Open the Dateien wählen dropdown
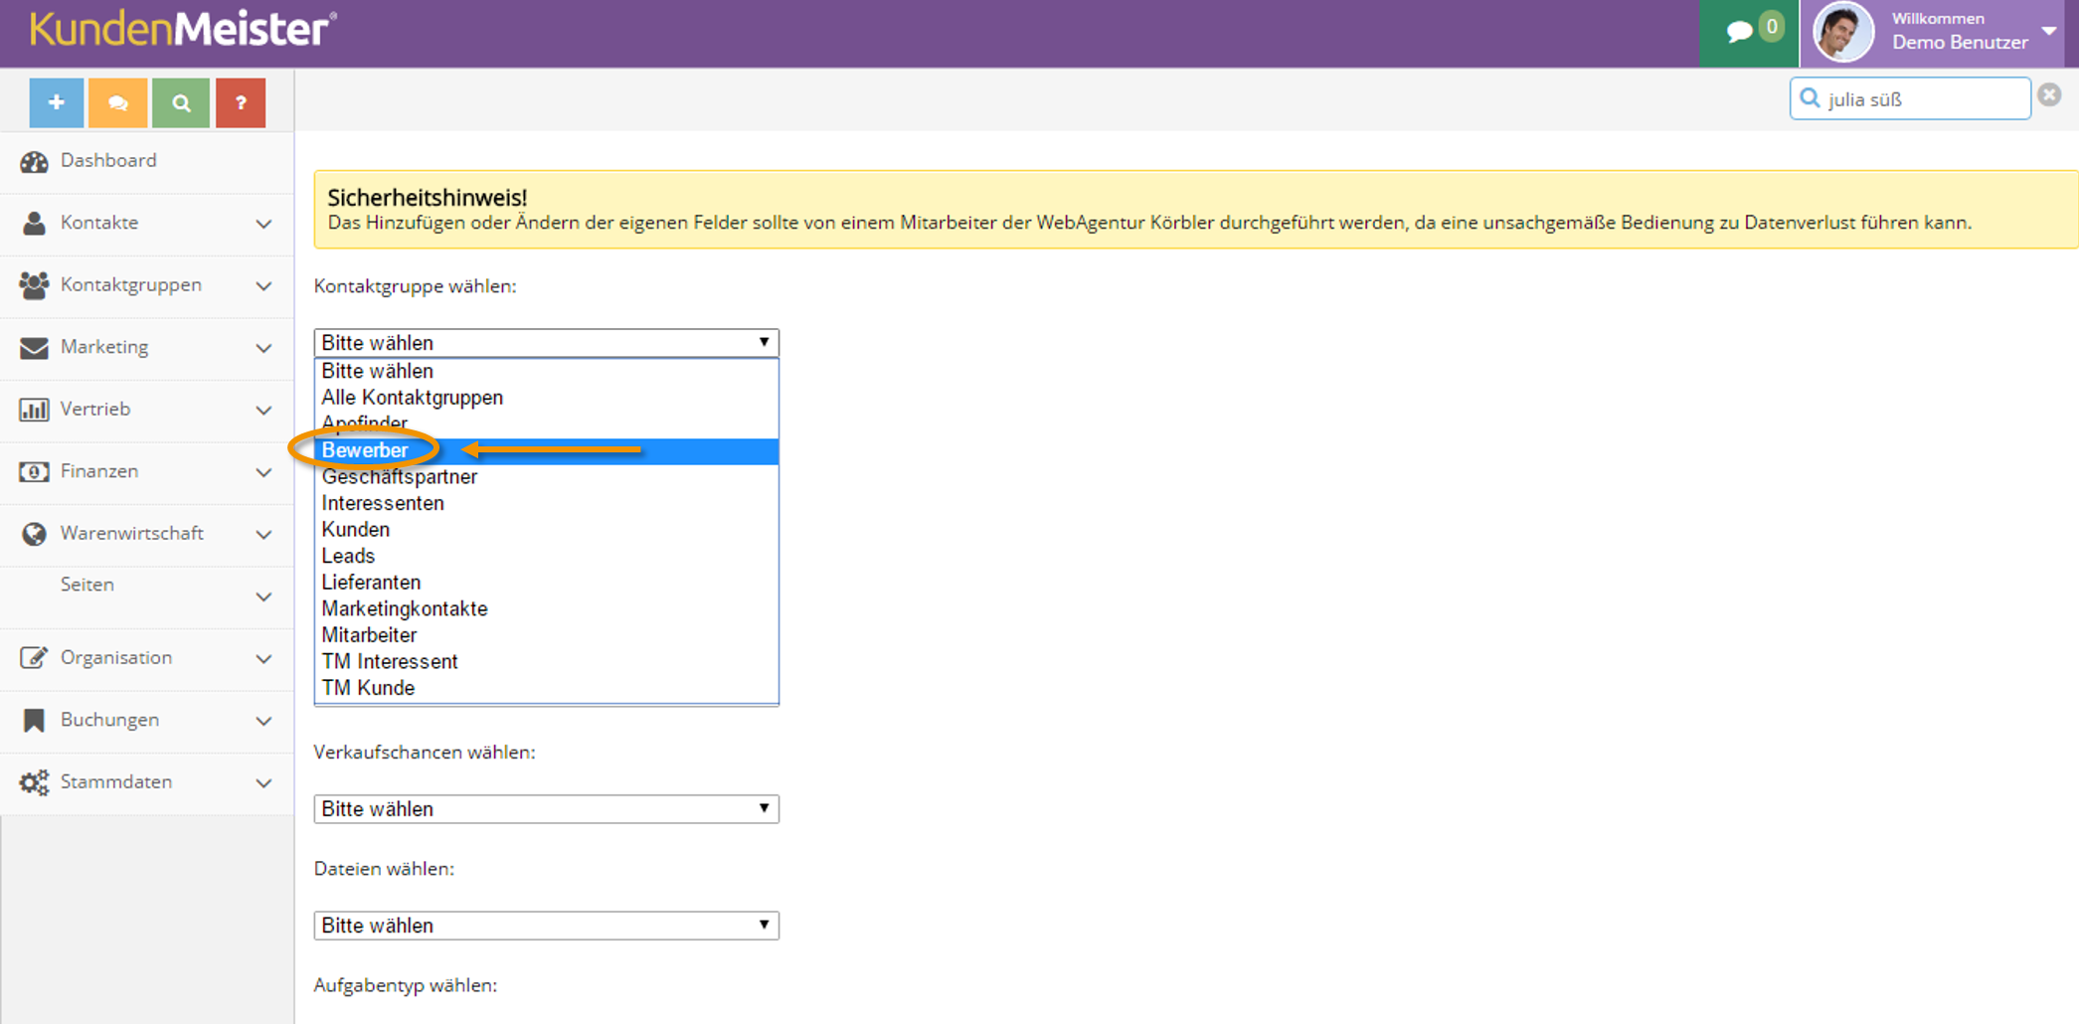 [x=546, y=926]
